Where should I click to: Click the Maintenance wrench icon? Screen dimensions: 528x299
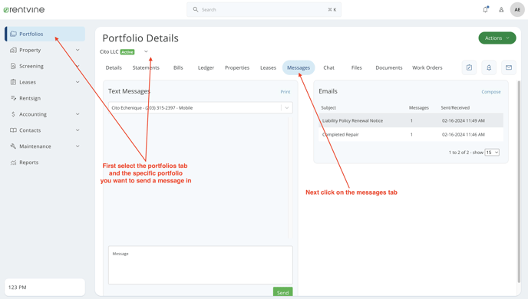click(x=14, y=146)
